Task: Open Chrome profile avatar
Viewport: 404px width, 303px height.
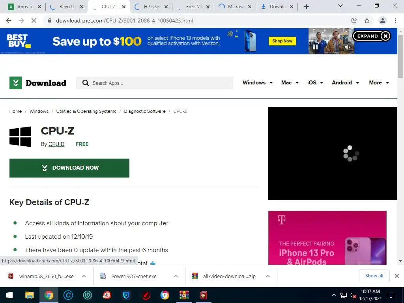Action: 383,21
